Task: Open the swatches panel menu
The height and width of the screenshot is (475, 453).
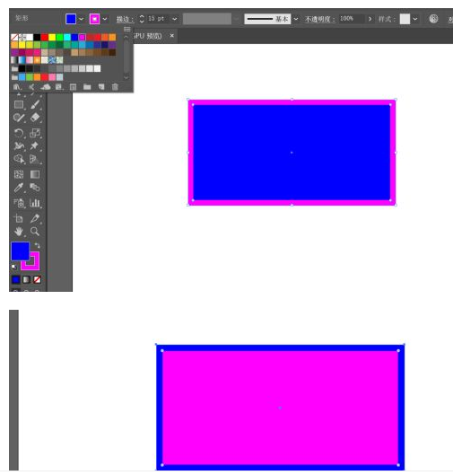Action: (127, 29)
